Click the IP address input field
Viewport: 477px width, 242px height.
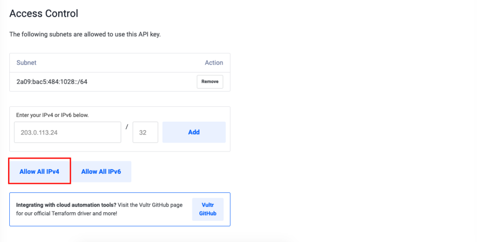pyautogui.click(x=68, y=132)
